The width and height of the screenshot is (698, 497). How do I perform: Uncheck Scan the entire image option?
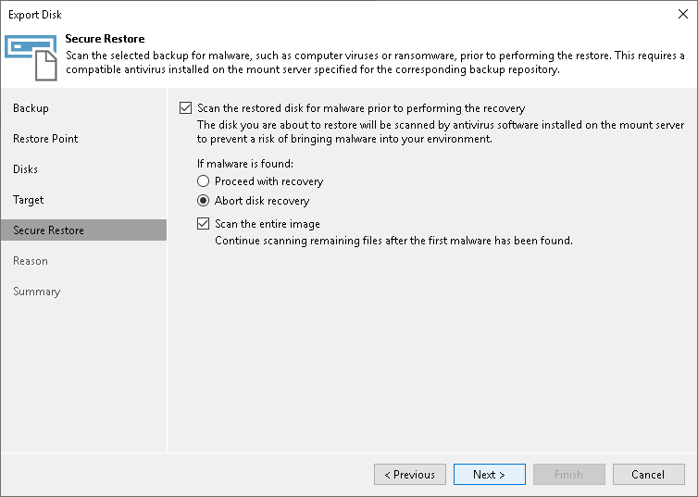[x=204, y=224]
